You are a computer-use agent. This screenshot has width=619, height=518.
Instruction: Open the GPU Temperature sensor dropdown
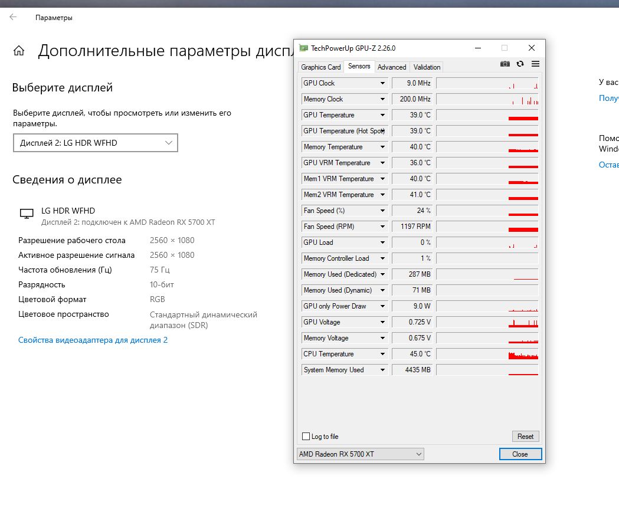382,115
